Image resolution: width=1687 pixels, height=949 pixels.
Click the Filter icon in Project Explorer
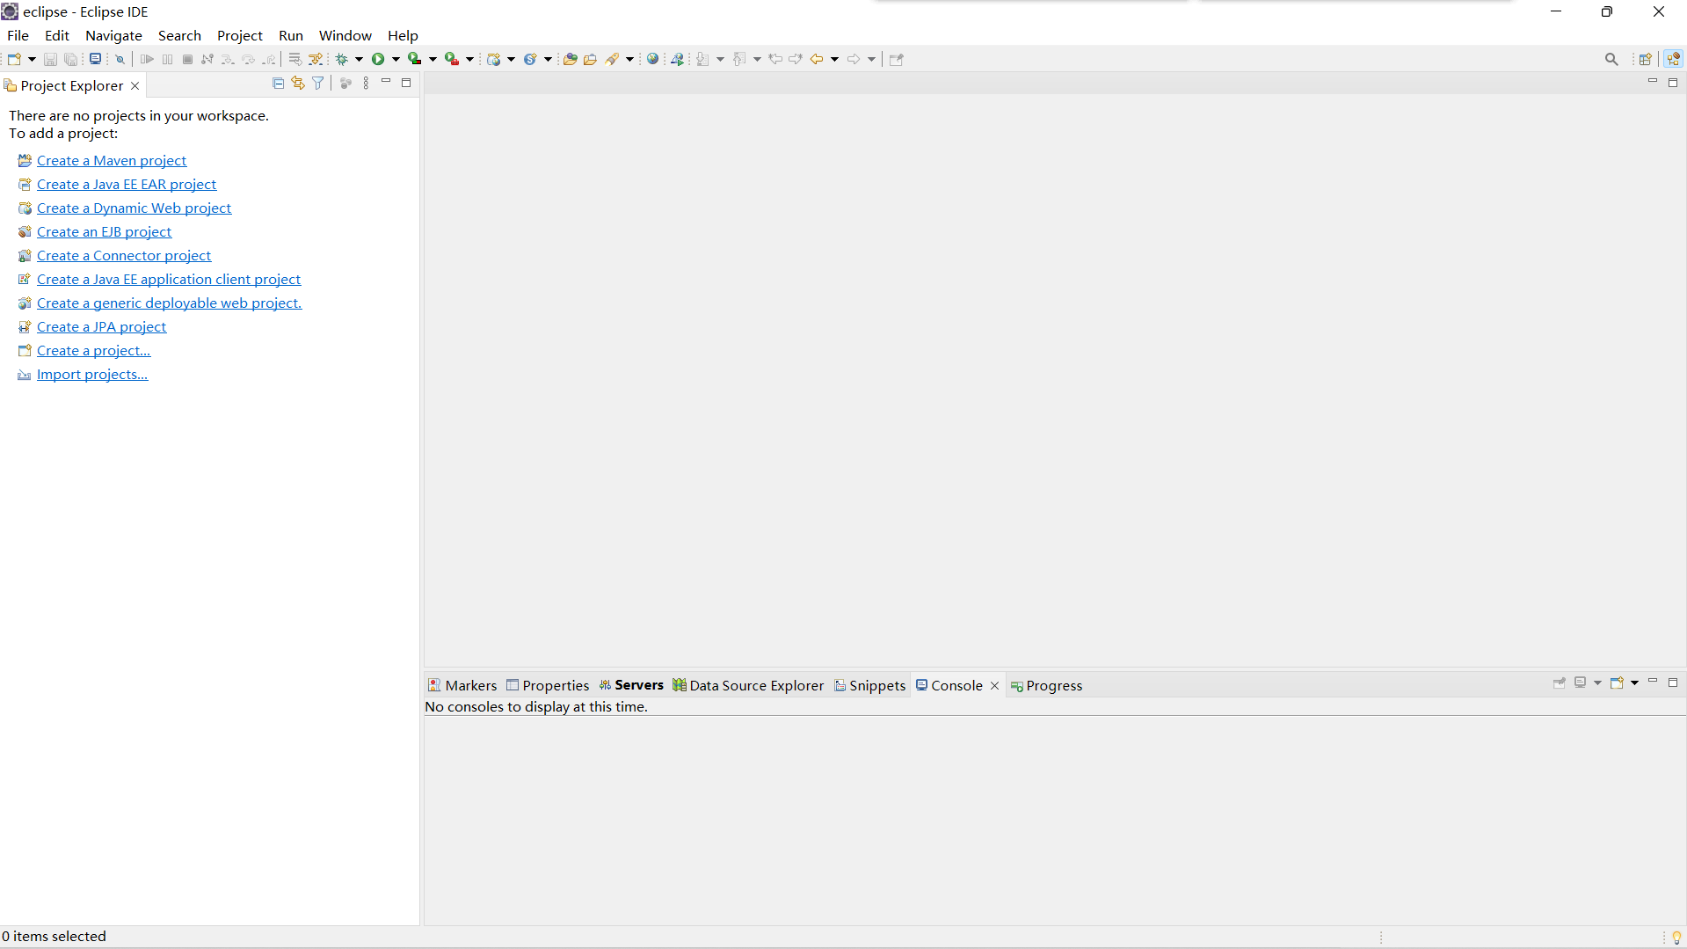pyautogui.click(x=318, y=83)
